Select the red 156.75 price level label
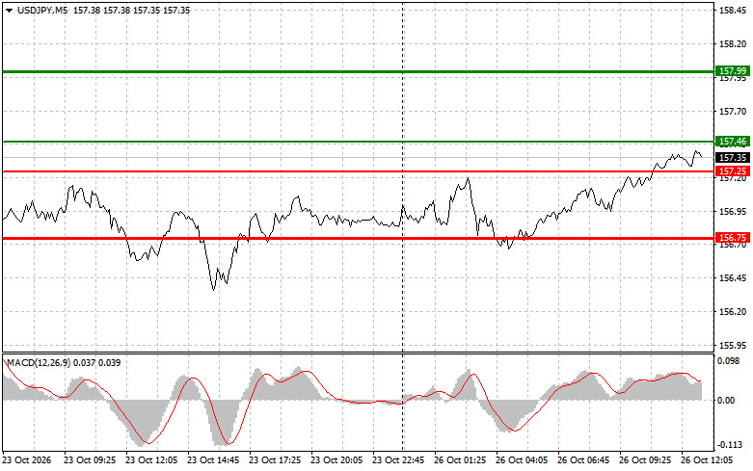This screenshot has height=471, width=753. pyautogui.click(x=733, y=238)
